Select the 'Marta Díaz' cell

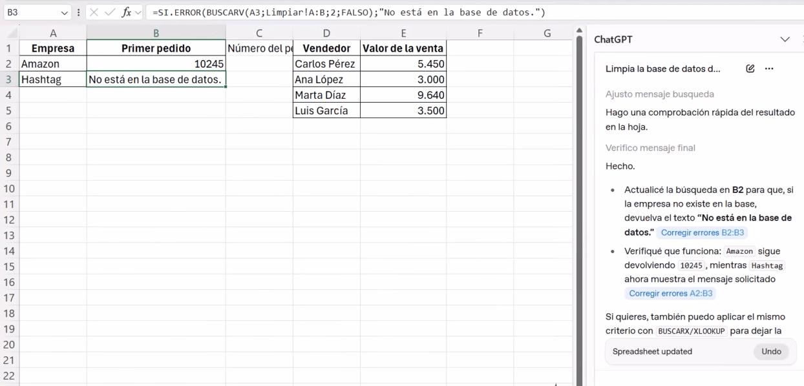[x=326, y=95]
